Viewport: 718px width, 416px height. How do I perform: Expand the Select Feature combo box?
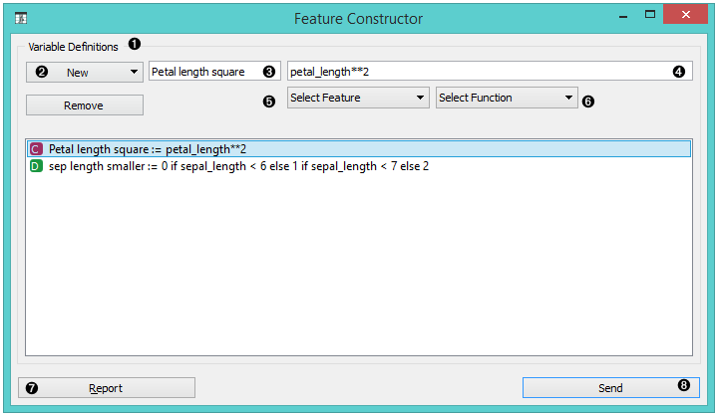click(x=357, y=98)
